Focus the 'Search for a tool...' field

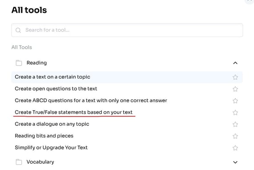pos(127,30)
